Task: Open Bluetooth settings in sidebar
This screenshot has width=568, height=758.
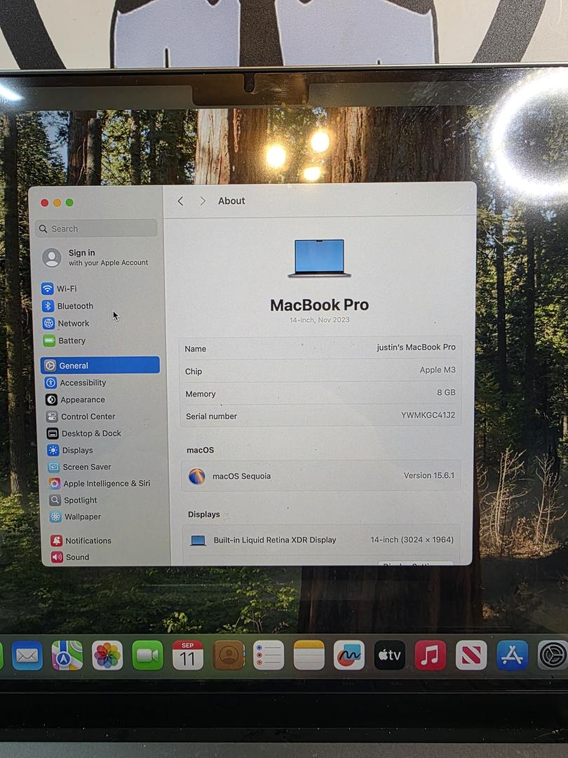Action: pos(67,306)
